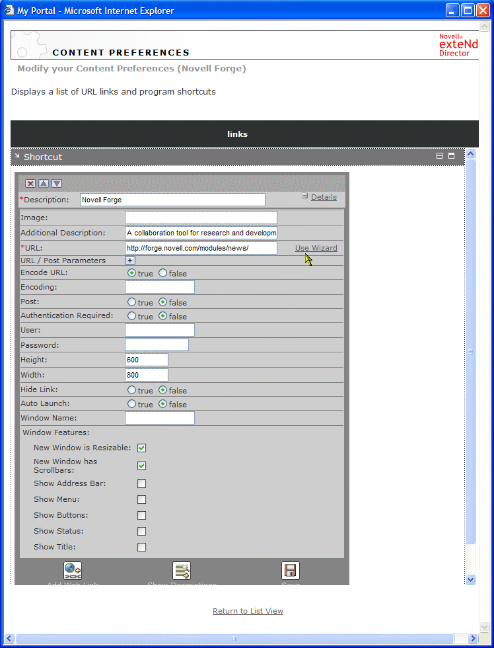Click the horizontal scrollbar left arrow
Viewport: 494px width, 648px height.
click(x=9, y=638)
